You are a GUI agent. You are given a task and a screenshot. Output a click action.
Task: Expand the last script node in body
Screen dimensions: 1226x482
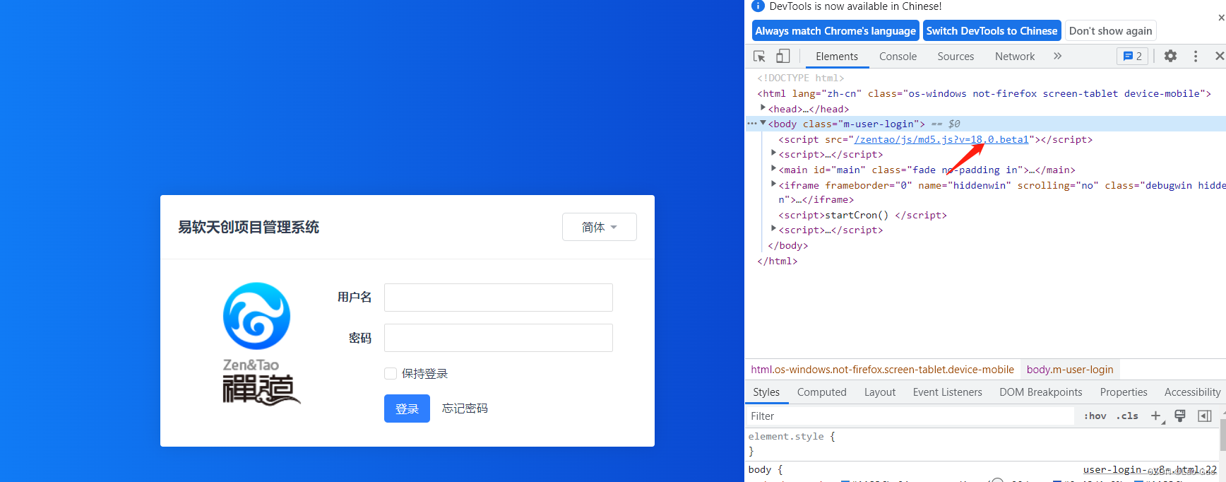(x=773, y=230)
